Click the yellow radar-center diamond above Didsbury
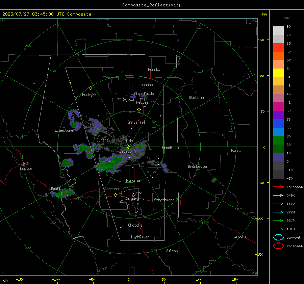Image resolution: width=304 pixels, height=284 pixels. pos(129,147)
